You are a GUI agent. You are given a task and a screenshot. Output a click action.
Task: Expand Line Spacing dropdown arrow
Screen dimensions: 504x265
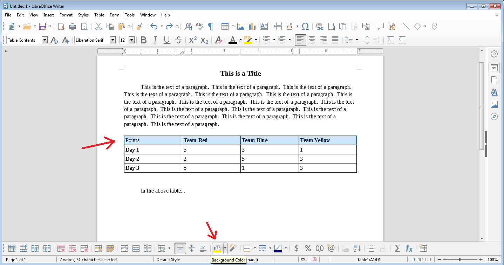point(357,40)
